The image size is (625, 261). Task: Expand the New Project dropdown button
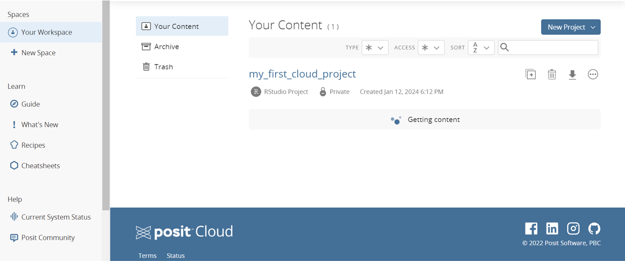click(x=571, y=27)
